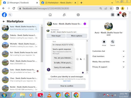Expand the Customize chat section

[108, 51]
